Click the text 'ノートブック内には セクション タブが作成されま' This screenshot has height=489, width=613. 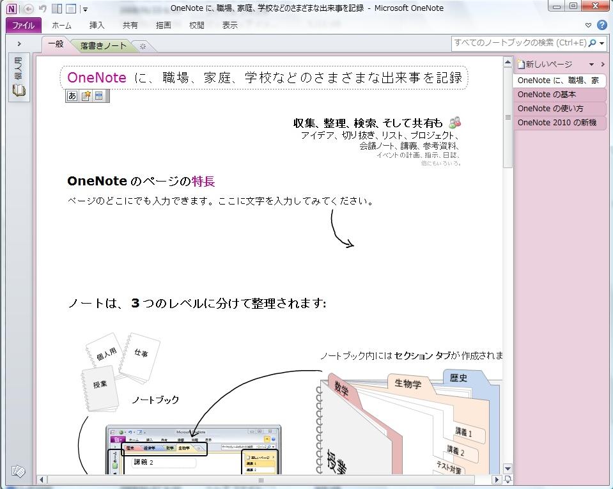pos(411,355)
